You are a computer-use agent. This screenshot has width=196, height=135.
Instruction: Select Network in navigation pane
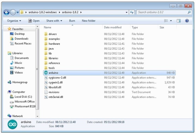(x=17, y=116)
